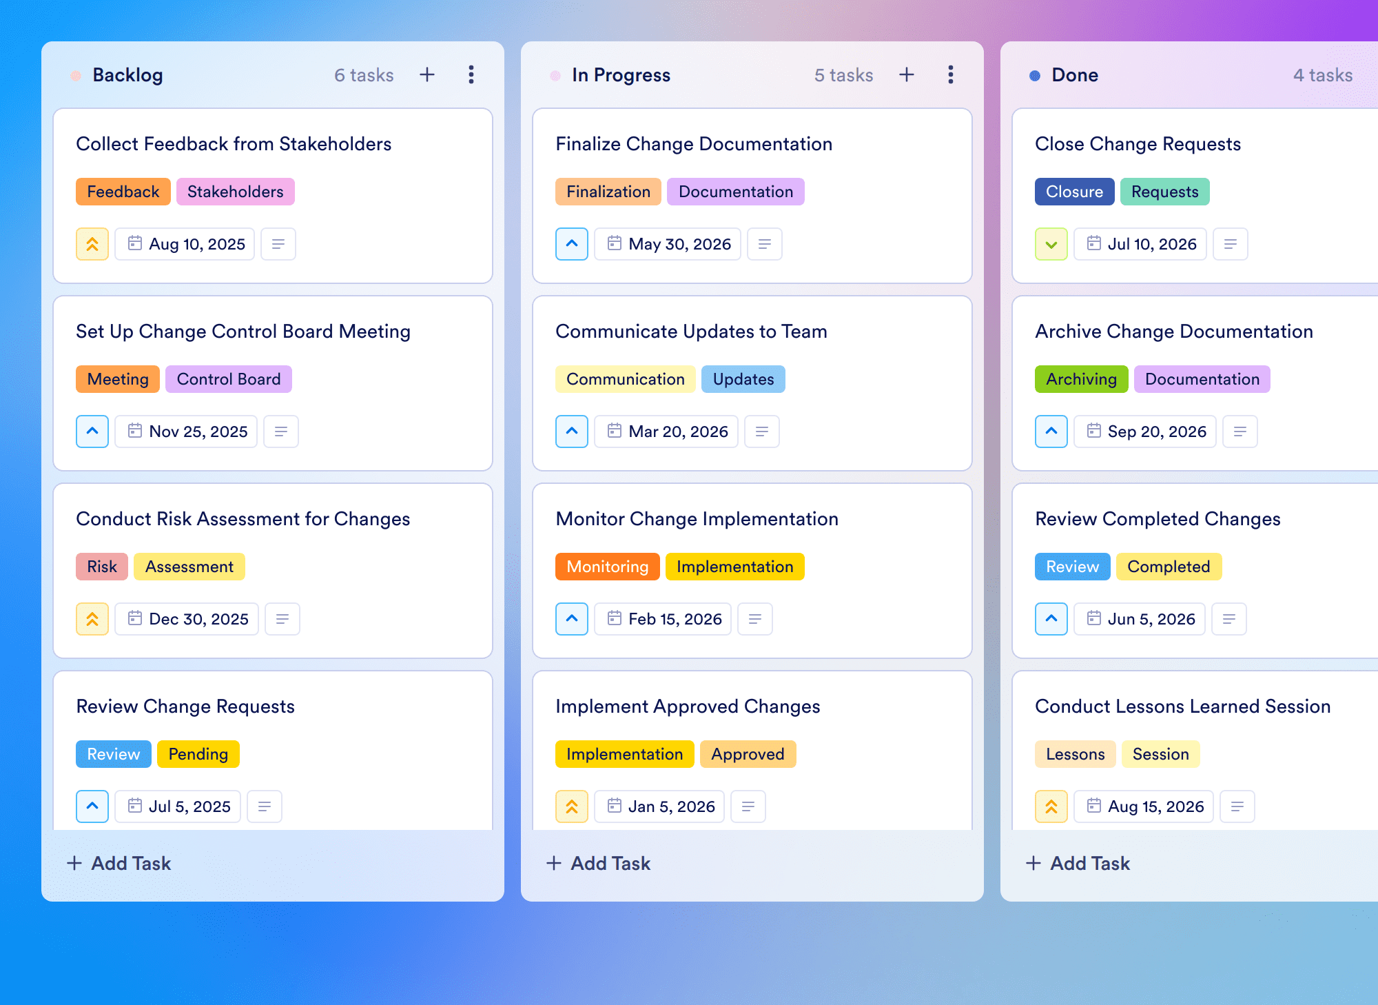Open the Review Change Requests card title

185,706
